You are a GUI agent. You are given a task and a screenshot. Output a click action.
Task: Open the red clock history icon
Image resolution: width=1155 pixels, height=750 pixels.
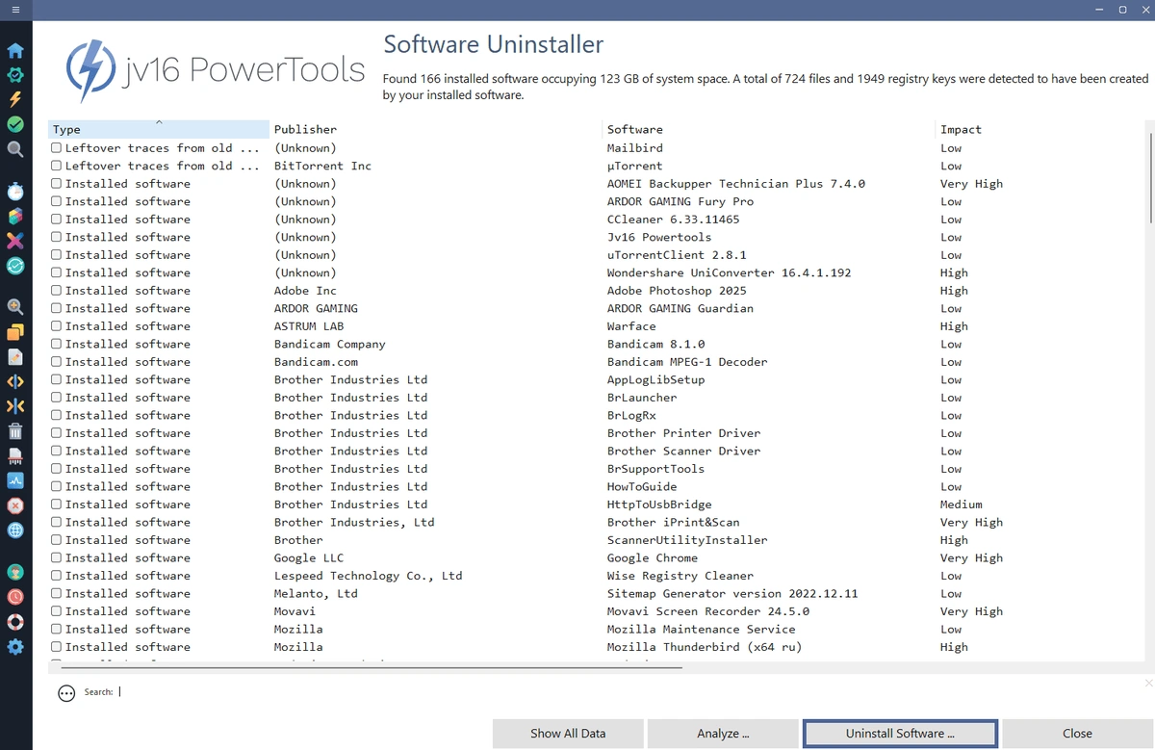pos(15,597)
